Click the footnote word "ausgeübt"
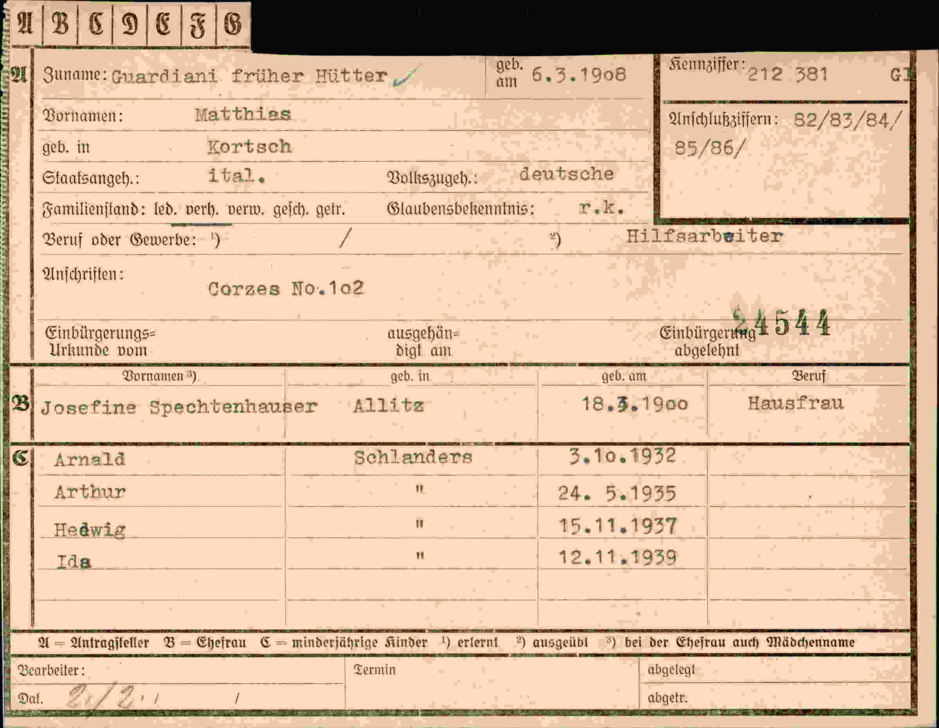The image size is (939, 728). click(x=560, y=642)
